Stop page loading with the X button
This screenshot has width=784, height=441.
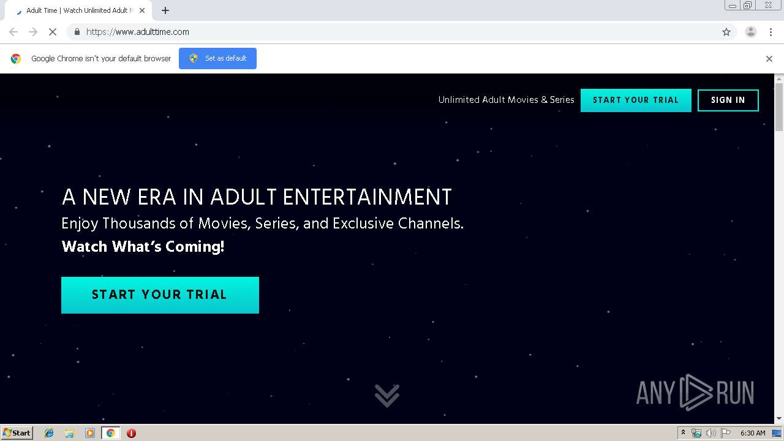click(x=53, y=32)
